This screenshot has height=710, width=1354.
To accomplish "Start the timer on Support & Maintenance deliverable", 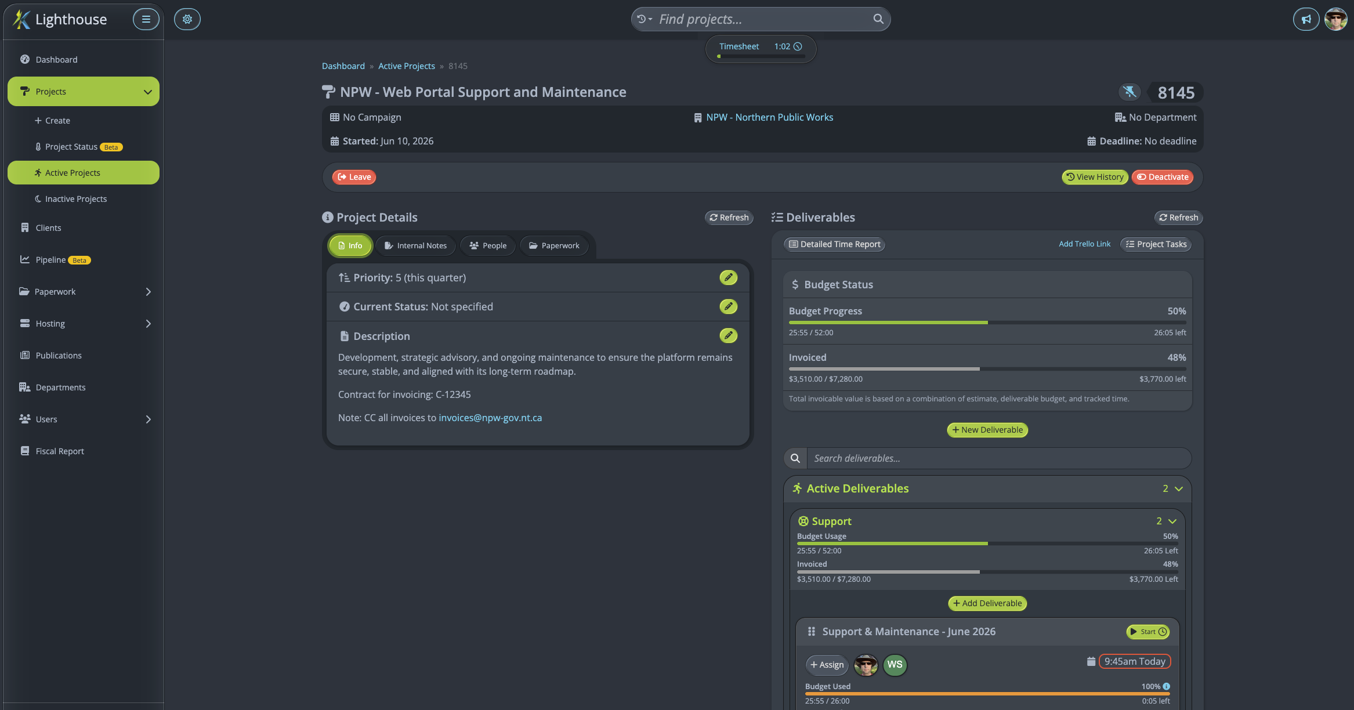I will (x=1147, y=632).
